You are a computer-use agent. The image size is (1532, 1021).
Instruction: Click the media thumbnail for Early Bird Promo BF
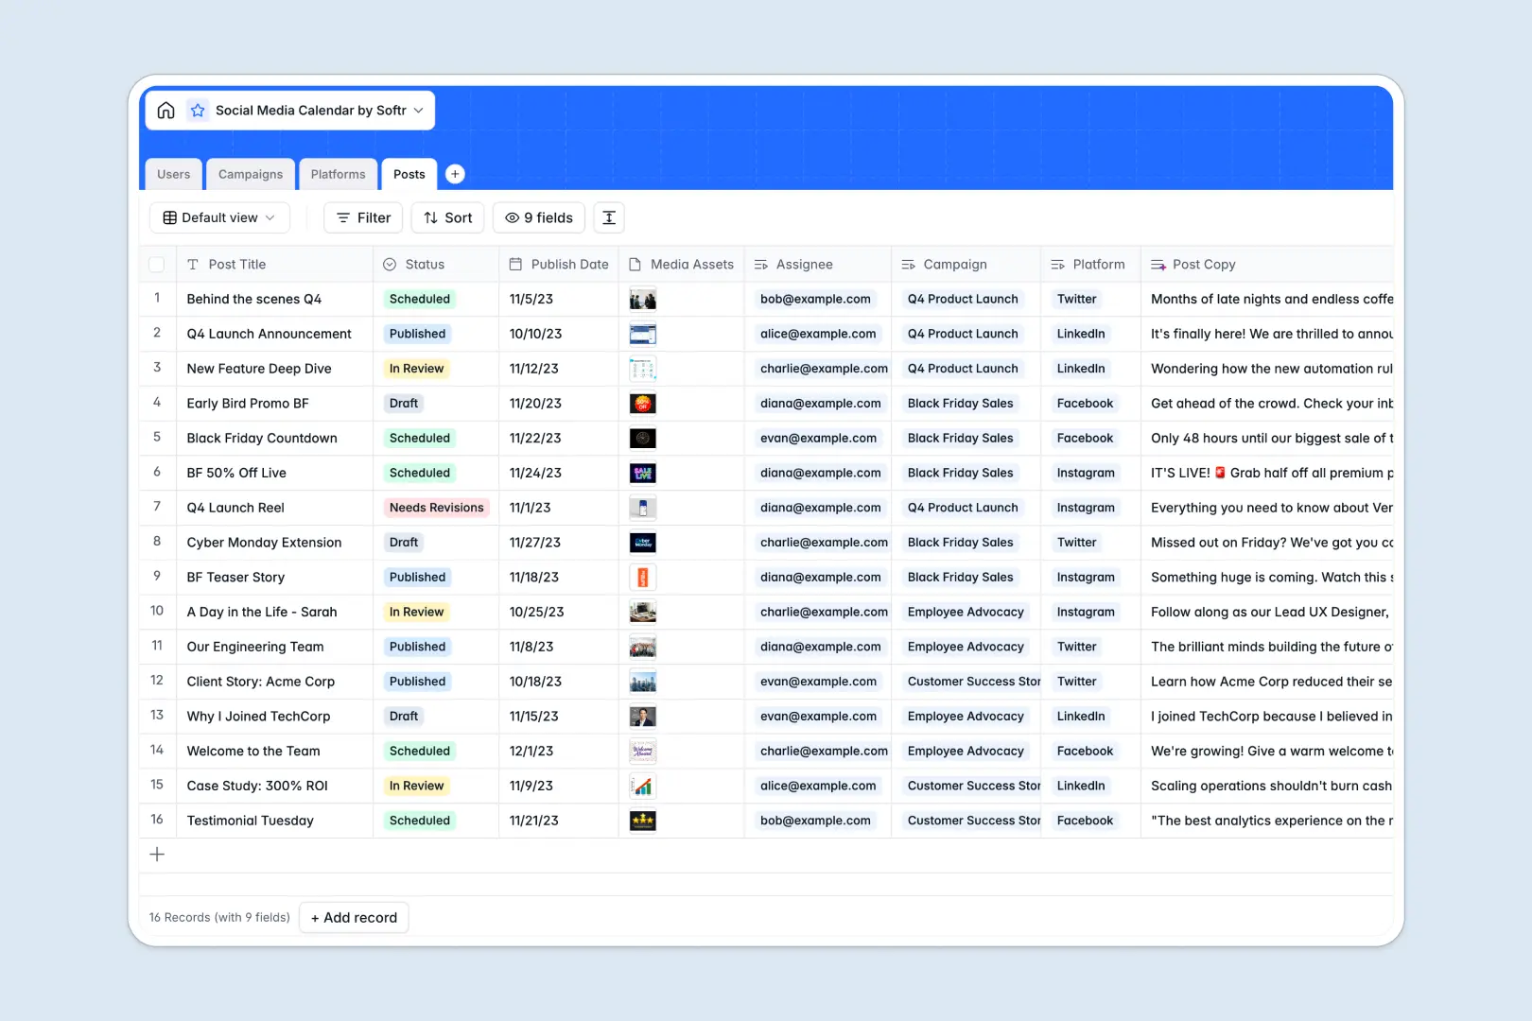click(642, 403)
